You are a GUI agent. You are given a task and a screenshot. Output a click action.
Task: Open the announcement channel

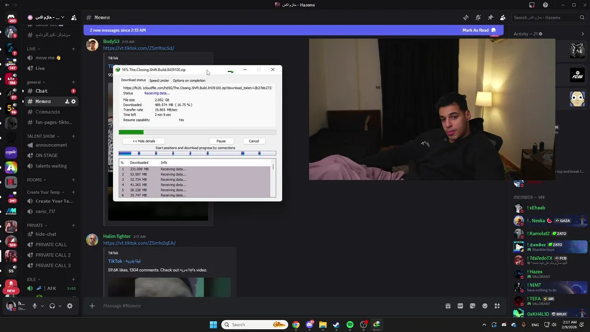point(51,145)
